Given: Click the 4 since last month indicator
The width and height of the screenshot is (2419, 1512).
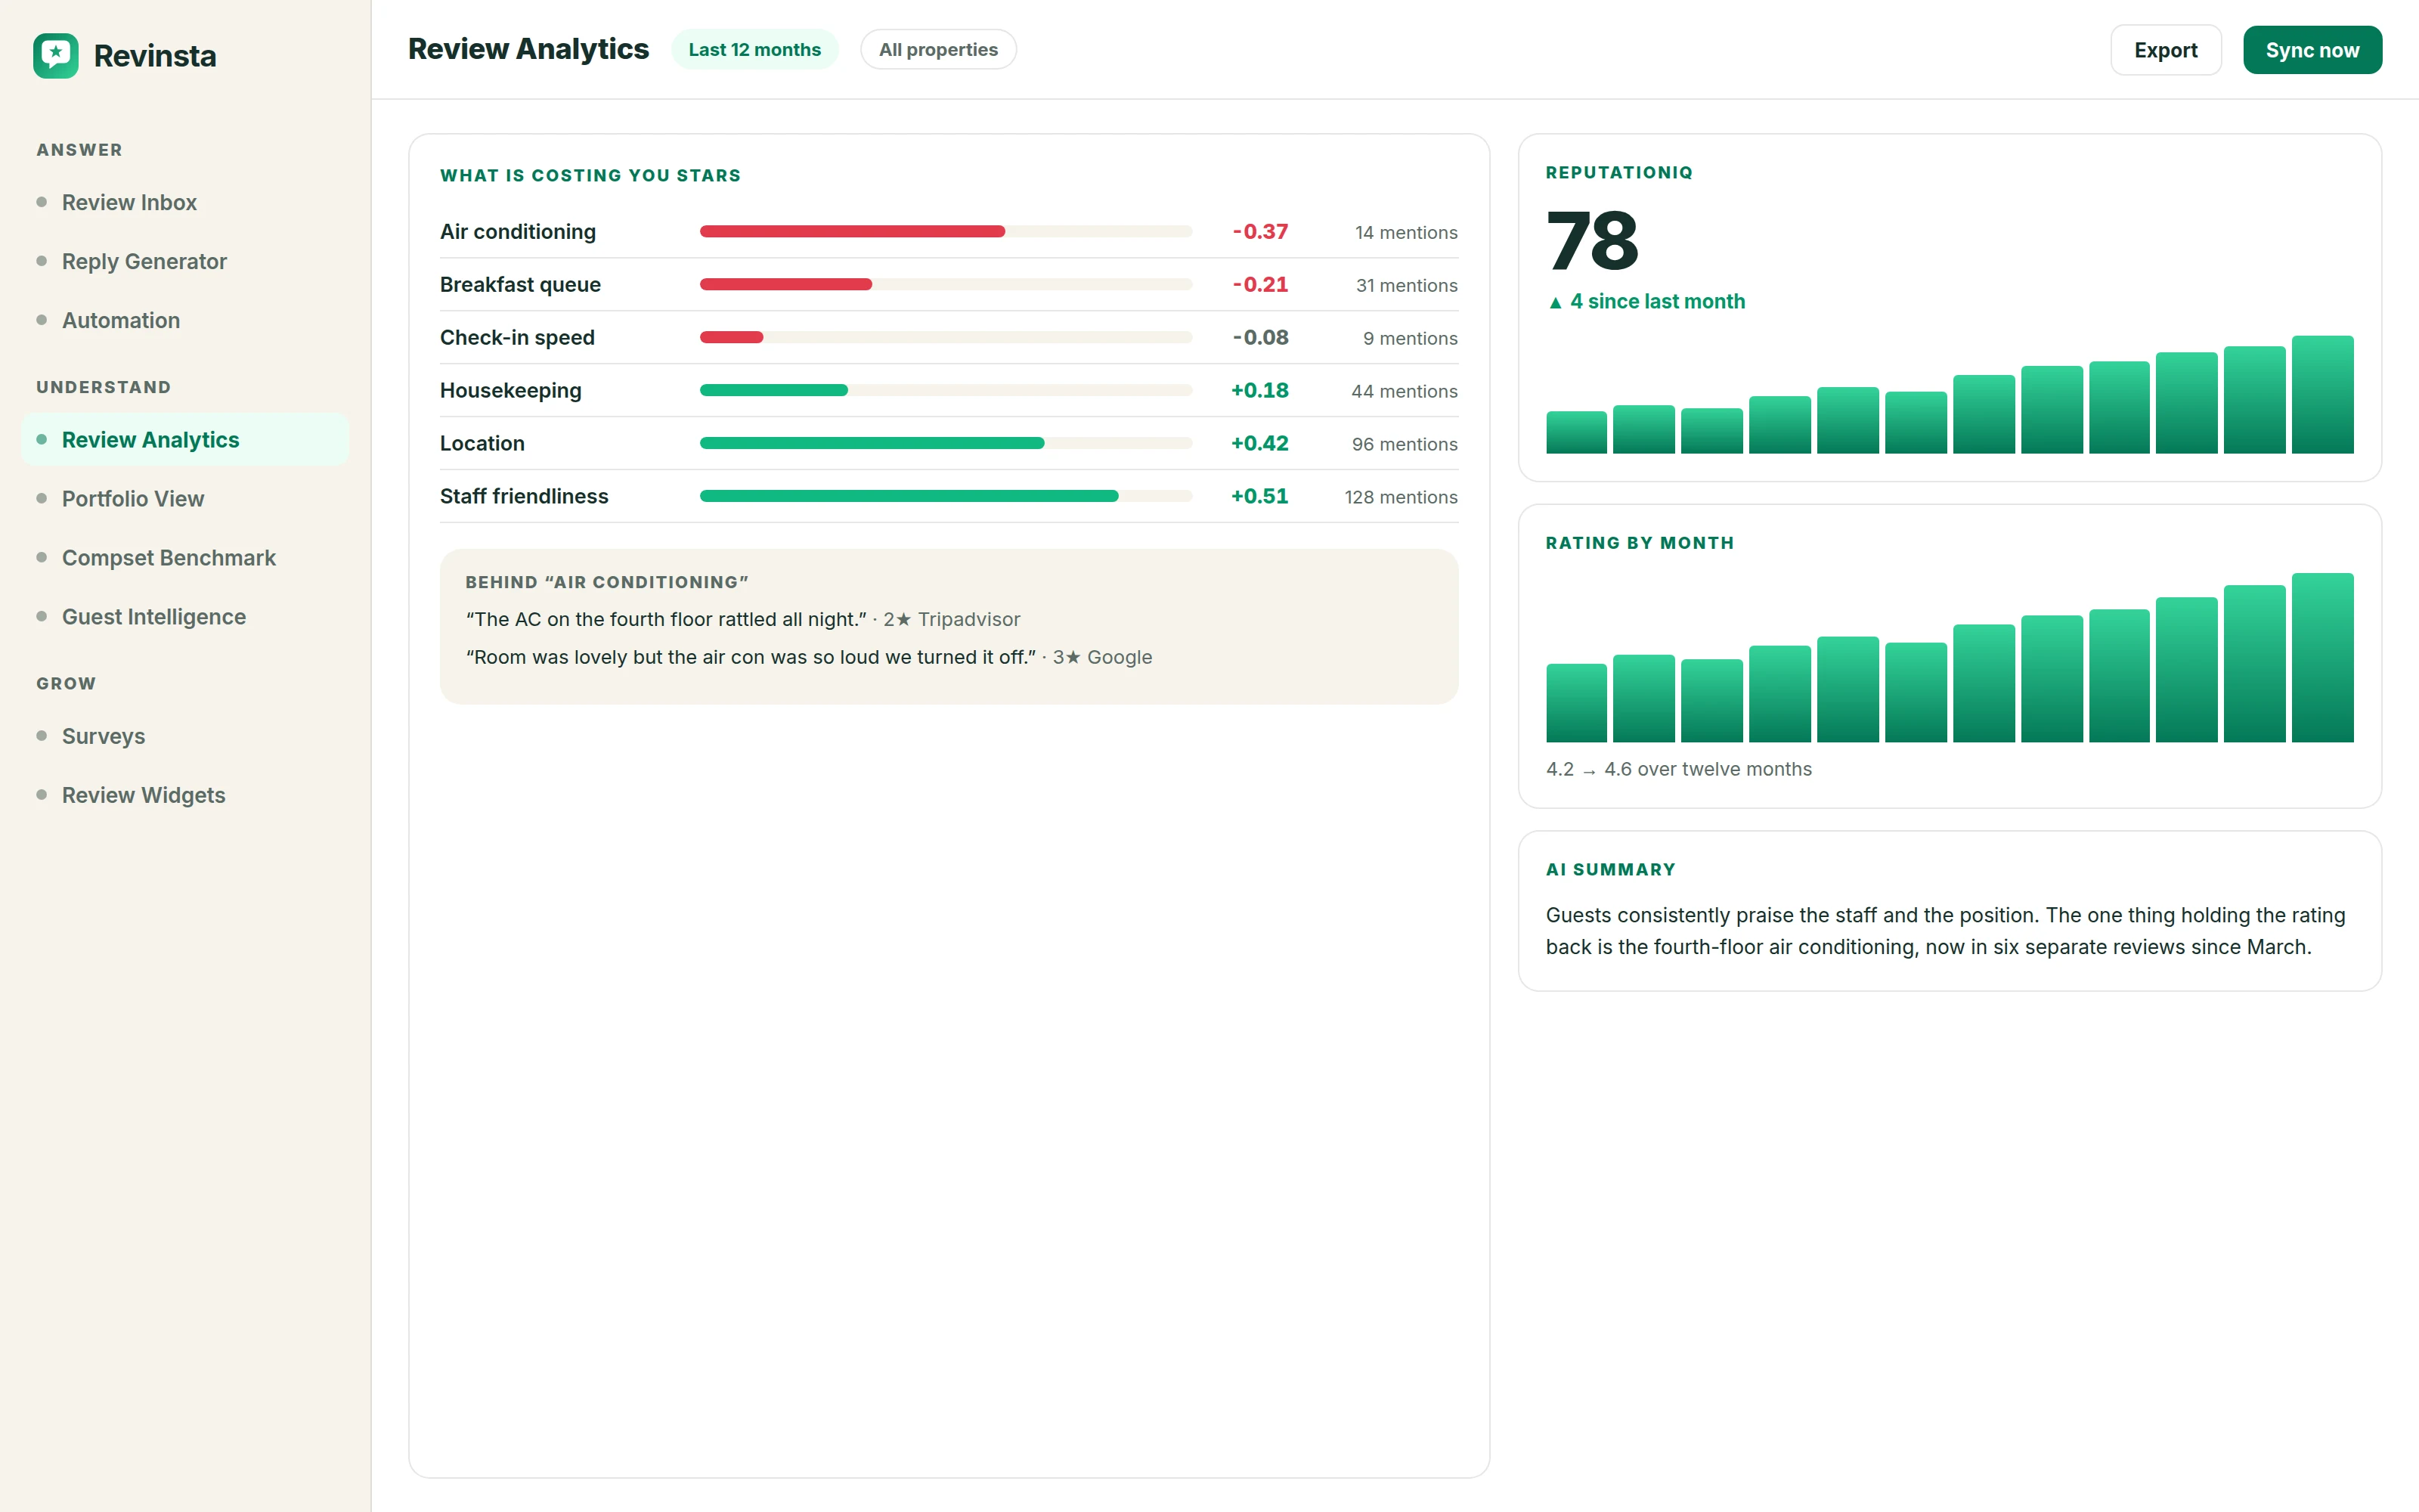Looking at the screenshot, I should click(1646, 301).
